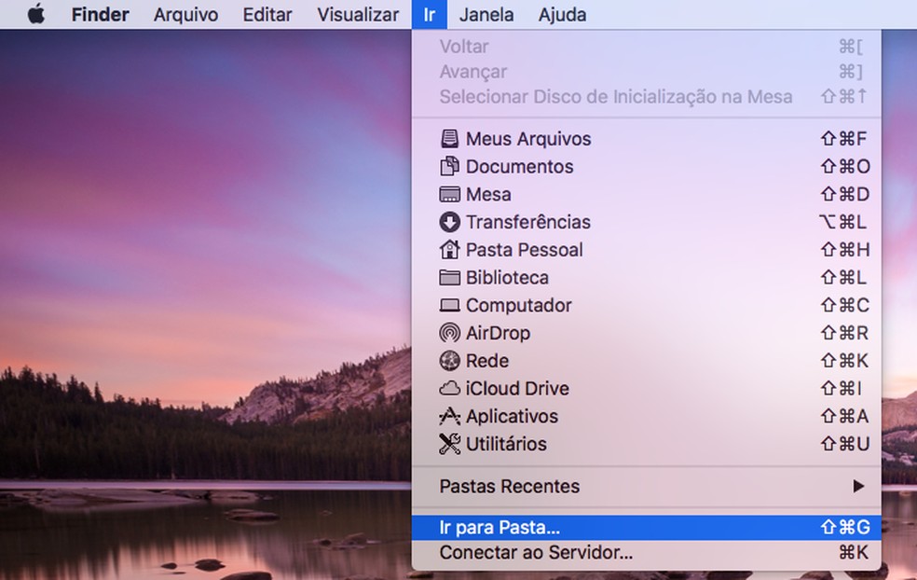Screen dimensions: 917x580
Task: Choose Rede label
Action: [487, 361]
